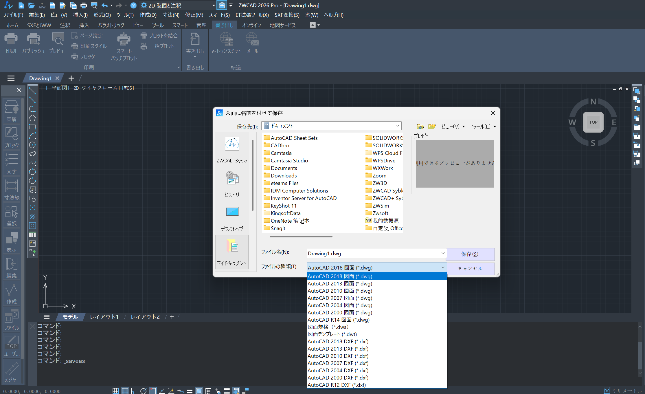
Task: Click the Save icon in quick access toolbar
Action: [52, 5]
